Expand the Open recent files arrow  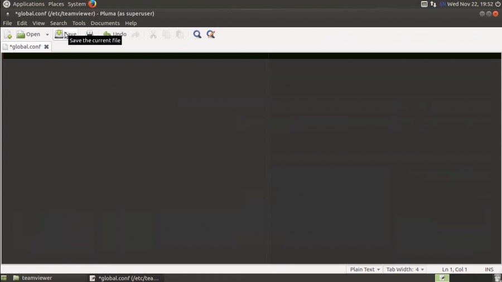click(47, 34)
